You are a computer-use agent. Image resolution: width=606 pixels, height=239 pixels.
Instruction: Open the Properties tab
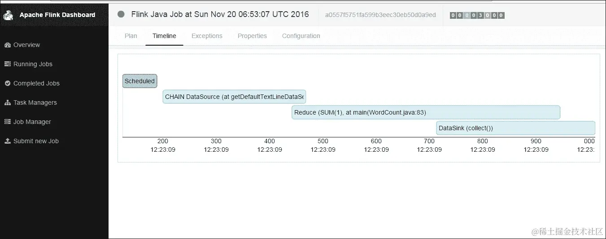coord(252,36)
